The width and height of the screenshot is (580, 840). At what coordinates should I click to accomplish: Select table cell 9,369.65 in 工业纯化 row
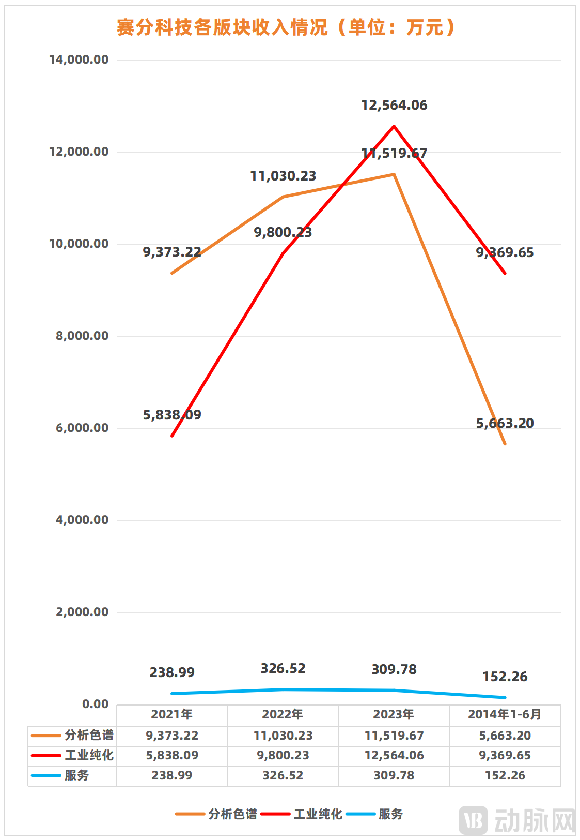505,755
